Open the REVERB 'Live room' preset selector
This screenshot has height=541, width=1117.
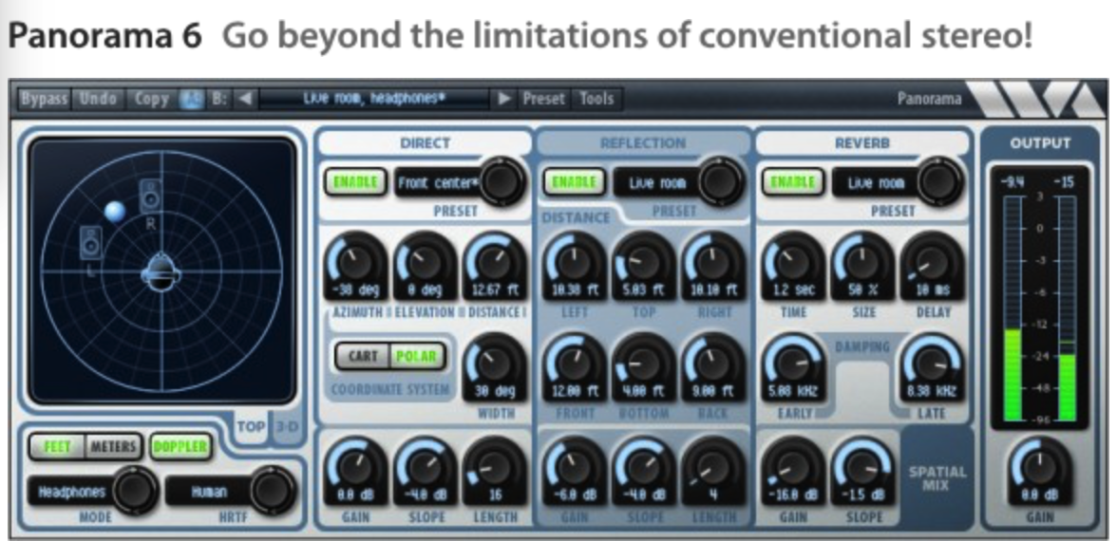[x=876, y=183]
